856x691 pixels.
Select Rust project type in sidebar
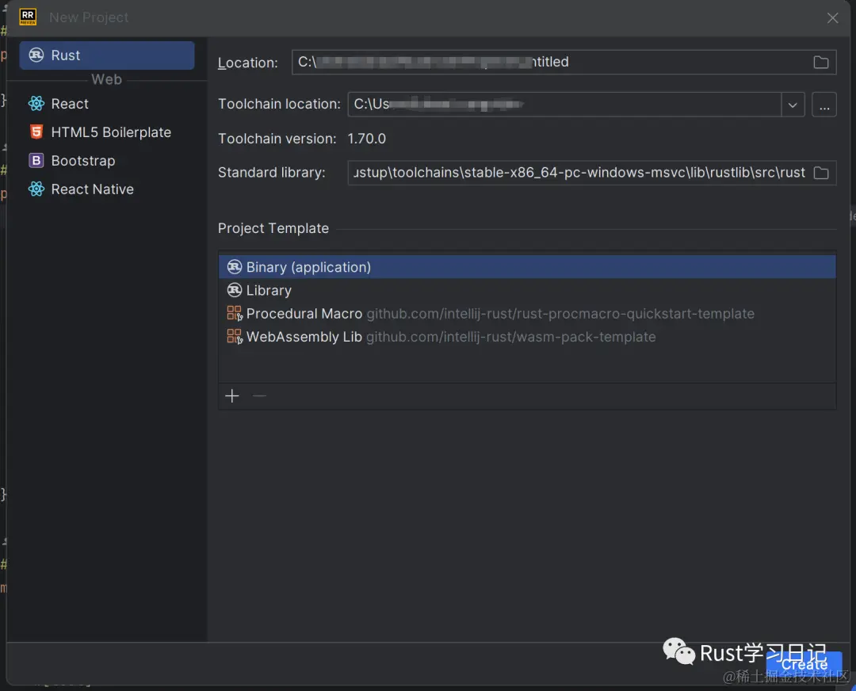coord(107,55)
